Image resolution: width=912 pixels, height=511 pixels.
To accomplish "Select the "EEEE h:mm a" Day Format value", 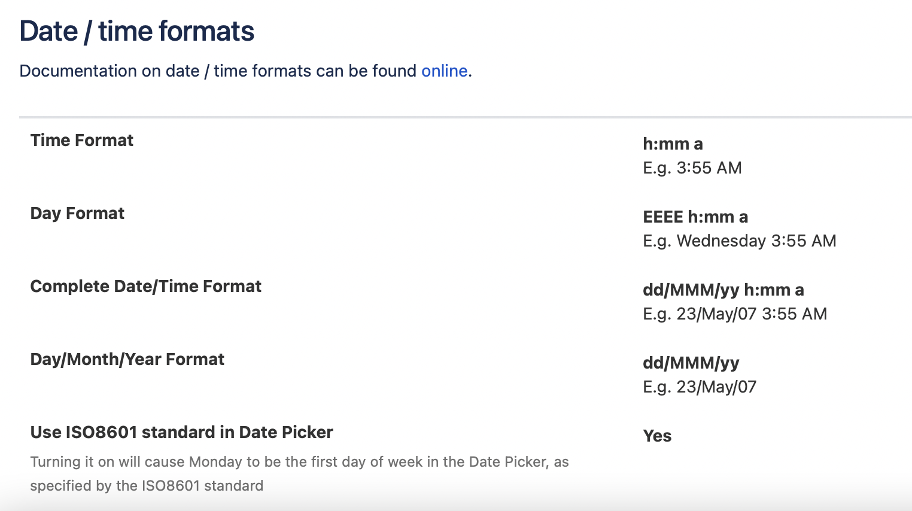I will point(695,217).
